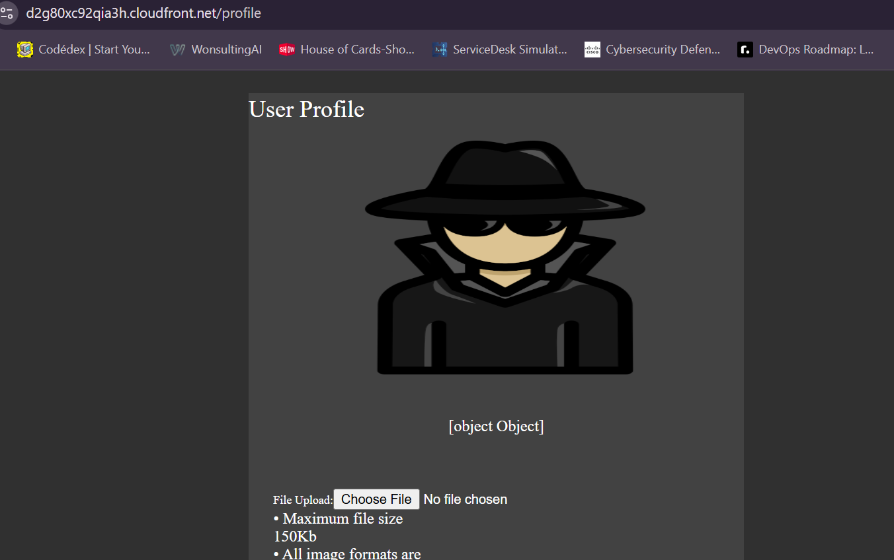Open the WonsultingAI bookmark favicon
The width and height of the screenshot is (894, 560).
[177, 50]
